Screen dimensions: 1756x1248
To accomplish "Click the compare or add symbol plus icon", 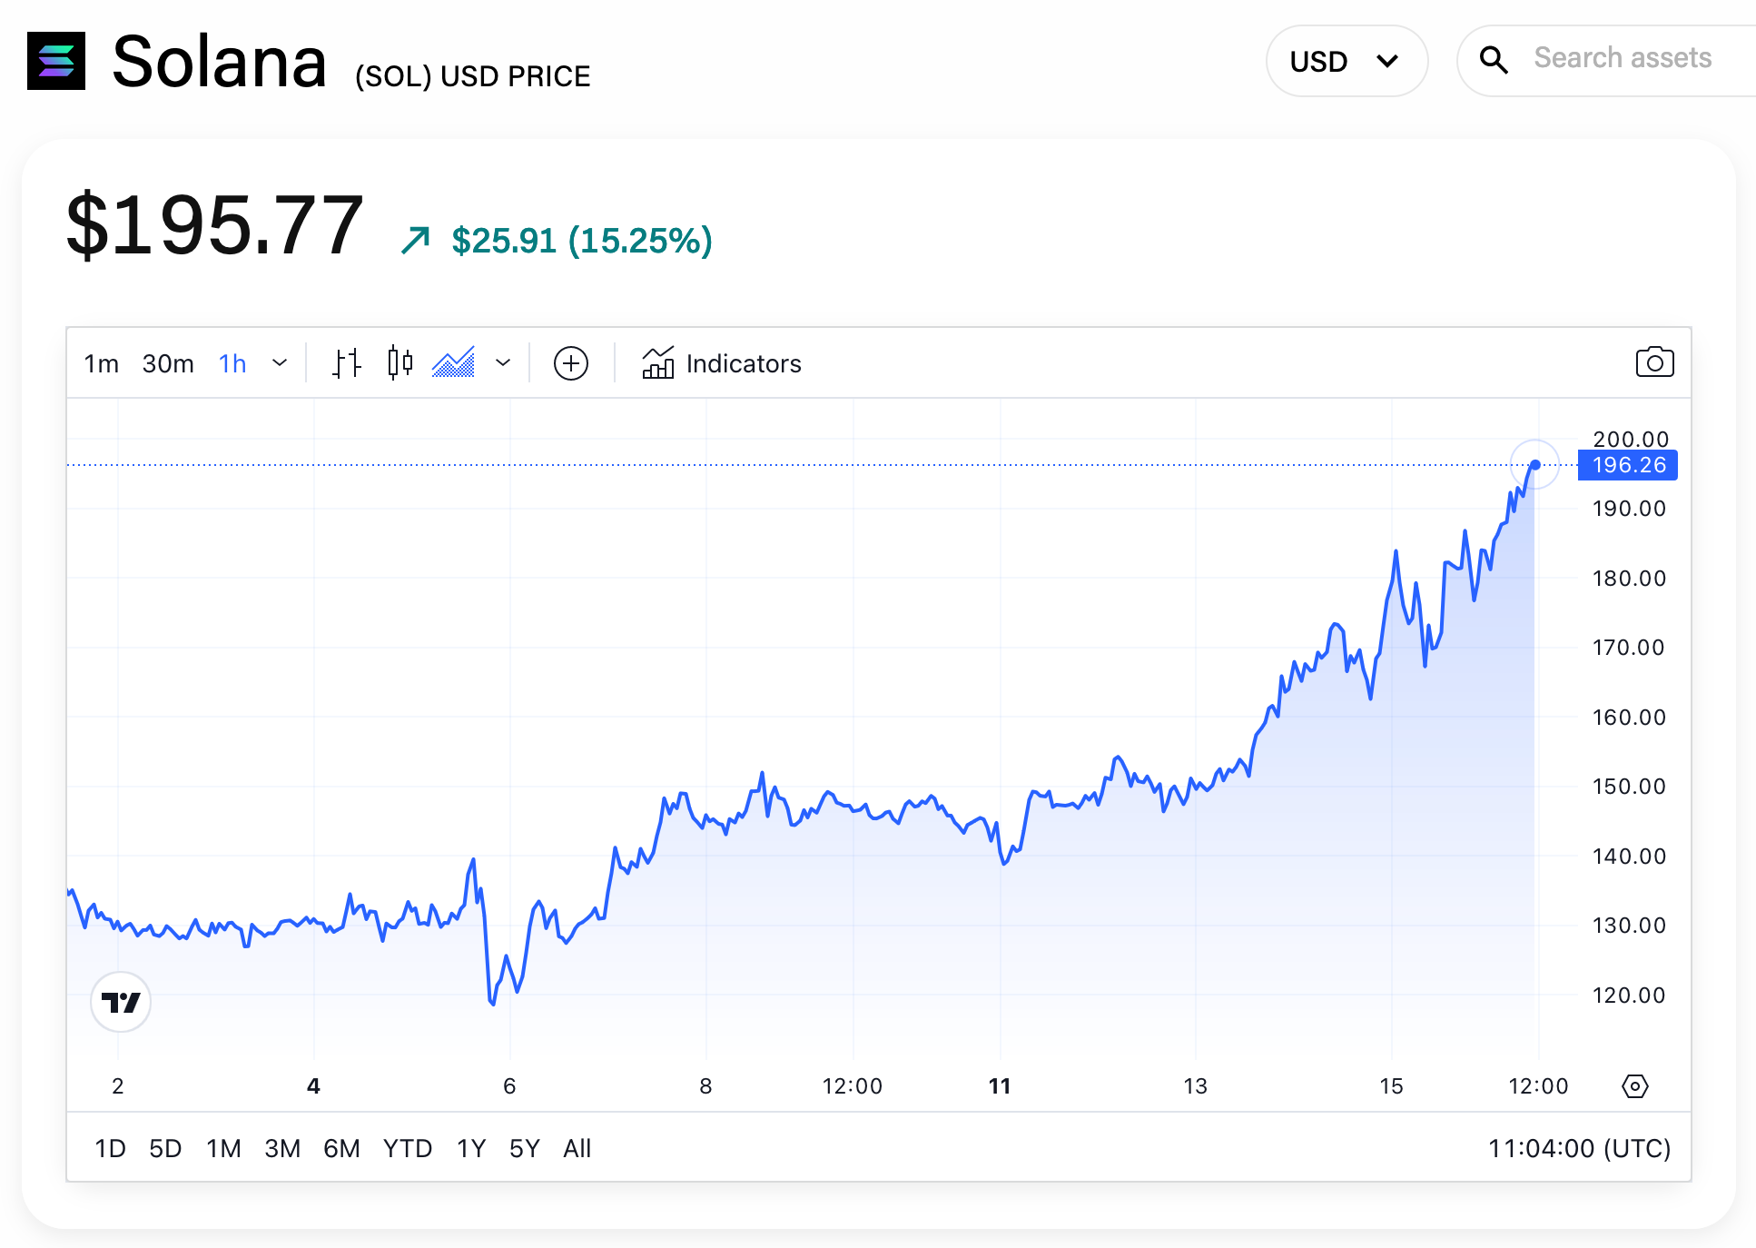I will pos(571,363).
